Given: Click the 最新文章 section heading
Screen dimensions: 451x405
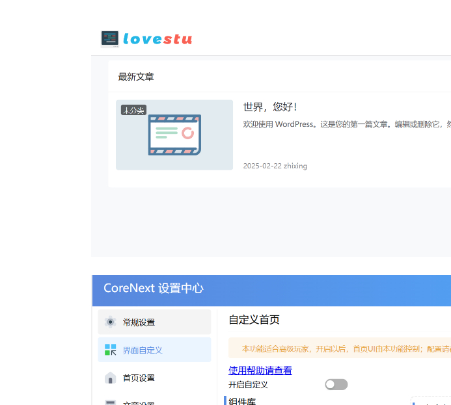Looking at the screenshot, I should [x=136, y=77].
